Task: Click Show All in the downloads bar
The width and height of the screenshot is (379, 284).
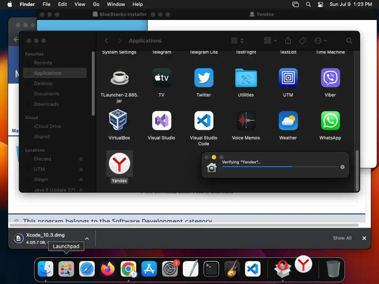Action: coord(342,238)
